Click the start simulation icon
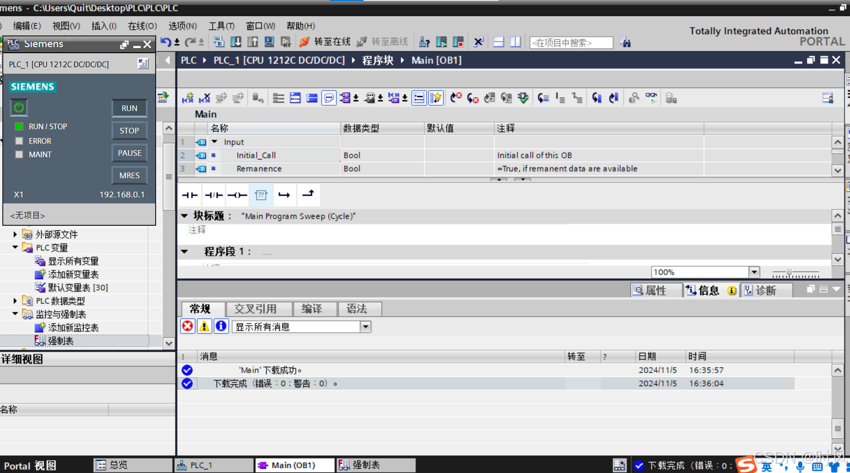This screenshot has width=850, height=473. point(269,42)
